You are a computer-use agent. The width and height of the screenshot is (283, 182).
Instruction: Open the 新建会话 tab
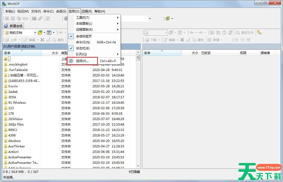point(13,26)
